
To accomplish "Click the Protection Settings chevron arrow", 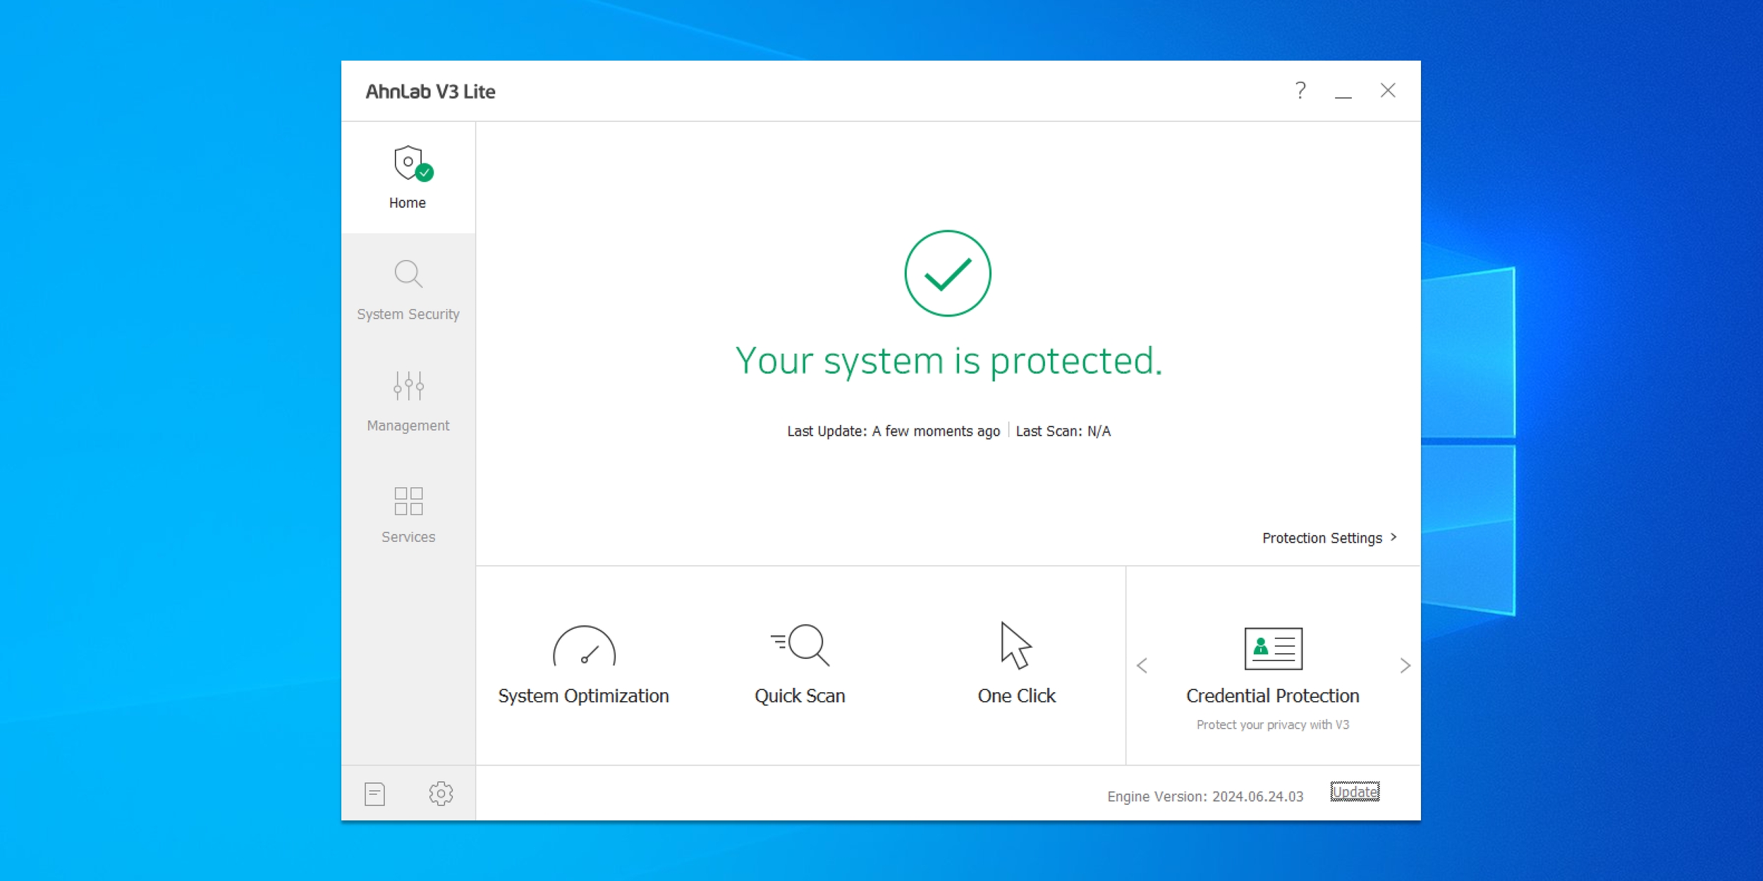I will 1396,537.
